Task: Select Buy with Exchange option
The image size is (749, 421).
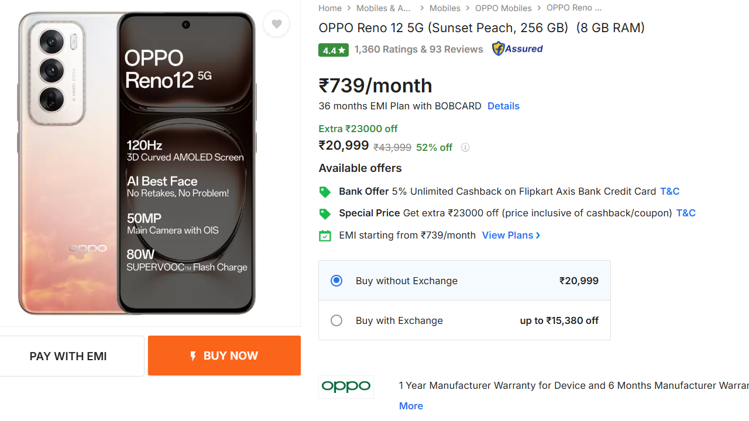Action: click(336, 320)
